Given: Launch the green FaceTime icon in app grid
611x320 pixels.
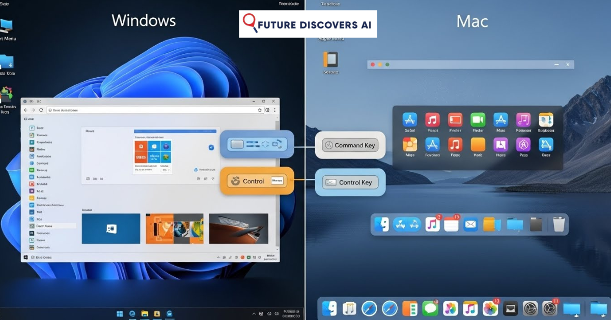Looking at the screenshot, I should point(478,120).
